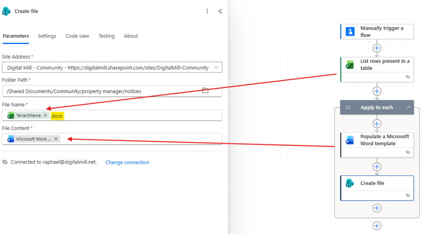Viewport: 447px width, 234px height.
Task: Click the Word icon on Populate template card
Action: pos(350,140)
